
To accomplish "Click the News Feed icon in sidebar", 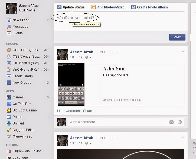I will (x=9, y=20).
